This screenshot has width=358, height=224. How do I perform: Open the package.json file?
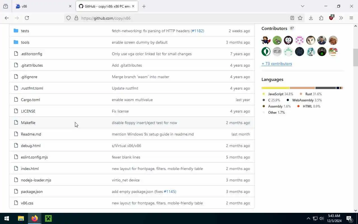32,192
